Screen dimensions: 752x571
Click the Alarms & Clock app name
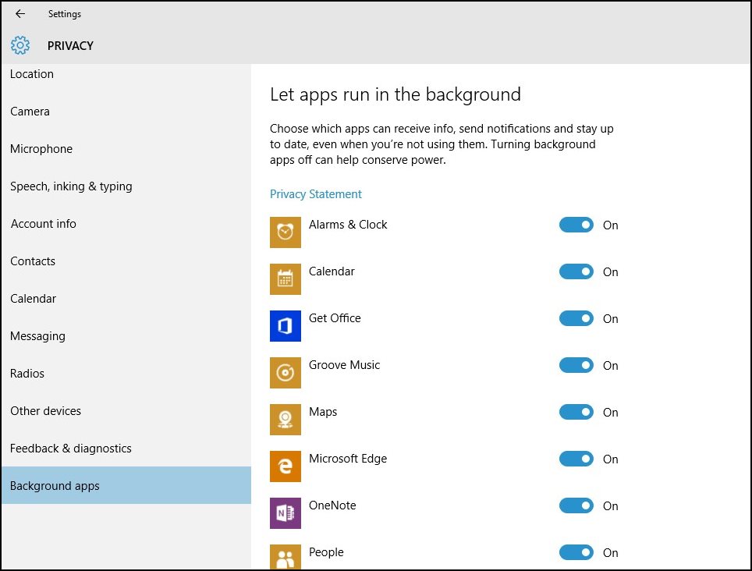pos(348,225)
